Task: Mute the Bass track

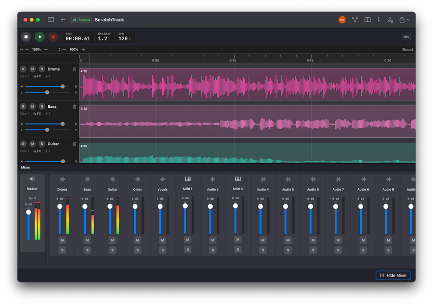Action: [x=33, y=106]
